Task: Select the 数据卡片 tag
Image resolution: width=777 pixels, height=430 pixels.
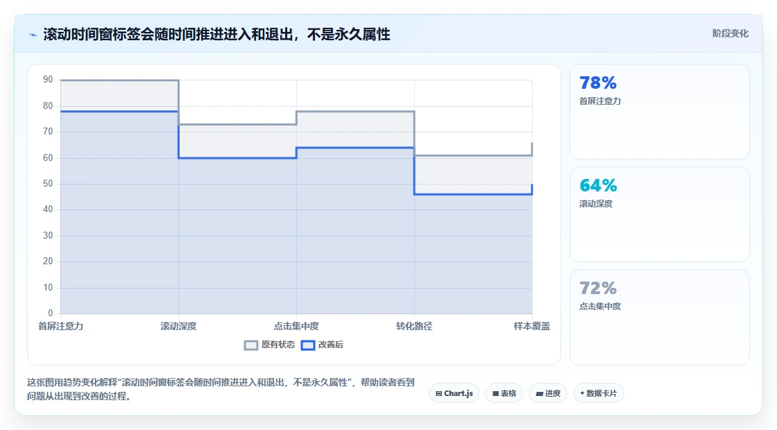Action: [599, 393]
